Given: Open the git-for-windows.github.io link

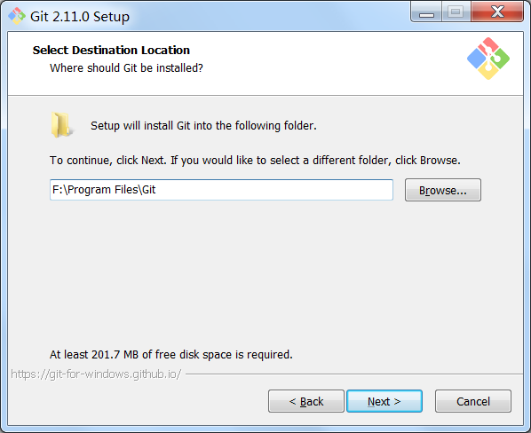Looking at the screenshot, I should pyautogui.click(x=96, y=374).
